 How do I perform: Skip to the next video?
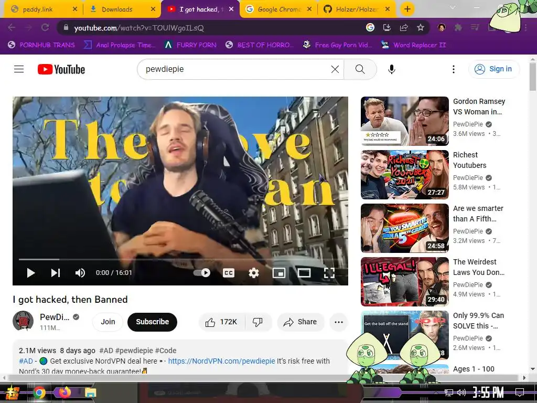56,273
